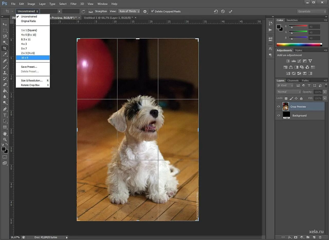The image size is (329, 240).
Task: Select the Type tool
Action: point(5,115)
